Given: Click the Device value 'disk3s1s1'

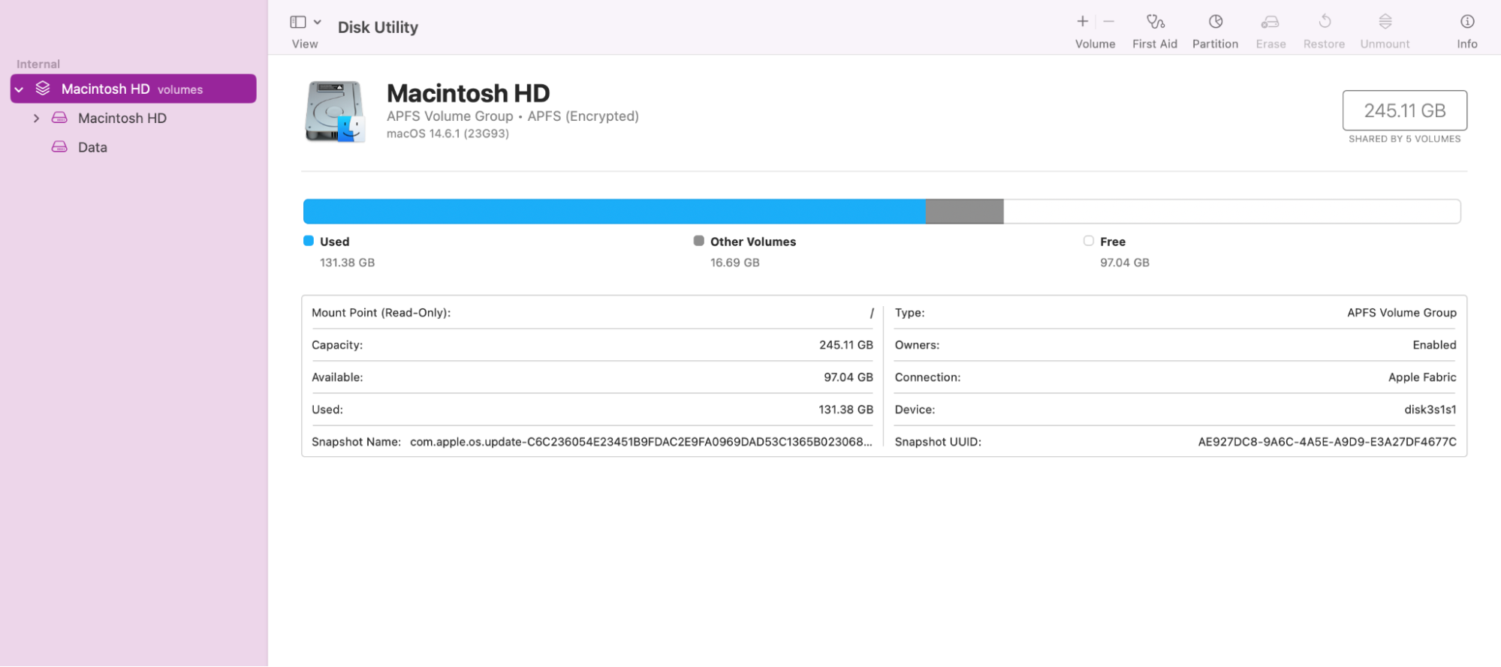Looking at the screenshot, I should point(1430,410).
